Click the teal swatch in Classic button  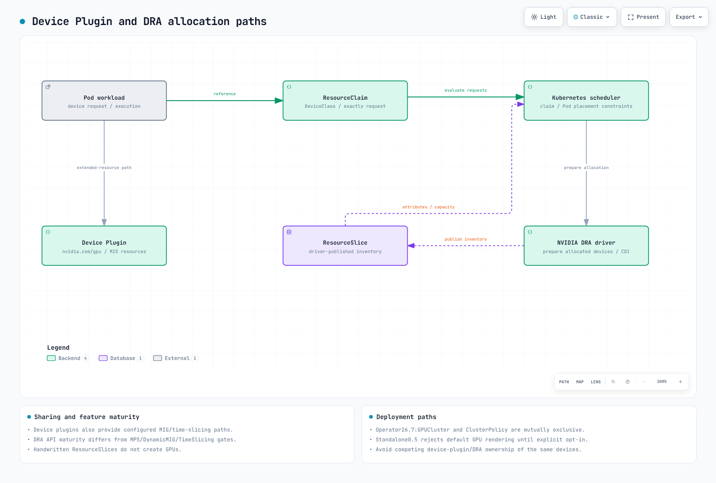coord(576,17)
